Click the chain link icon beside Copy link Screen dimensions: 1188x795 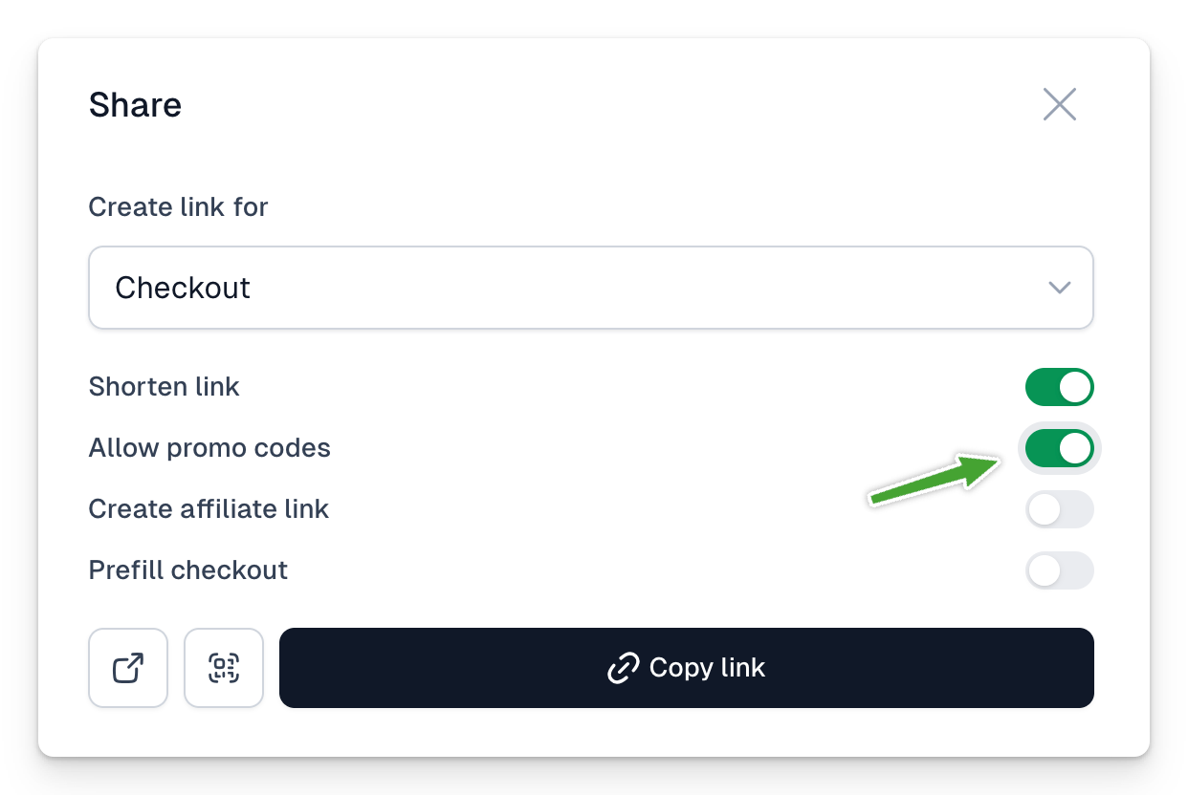(x=624, y=668)
